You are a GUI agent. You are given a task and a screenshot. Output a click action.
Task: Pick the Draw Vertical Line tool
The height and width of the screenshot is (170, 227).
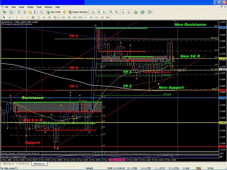pyautogui.click(x=16, y=17)
